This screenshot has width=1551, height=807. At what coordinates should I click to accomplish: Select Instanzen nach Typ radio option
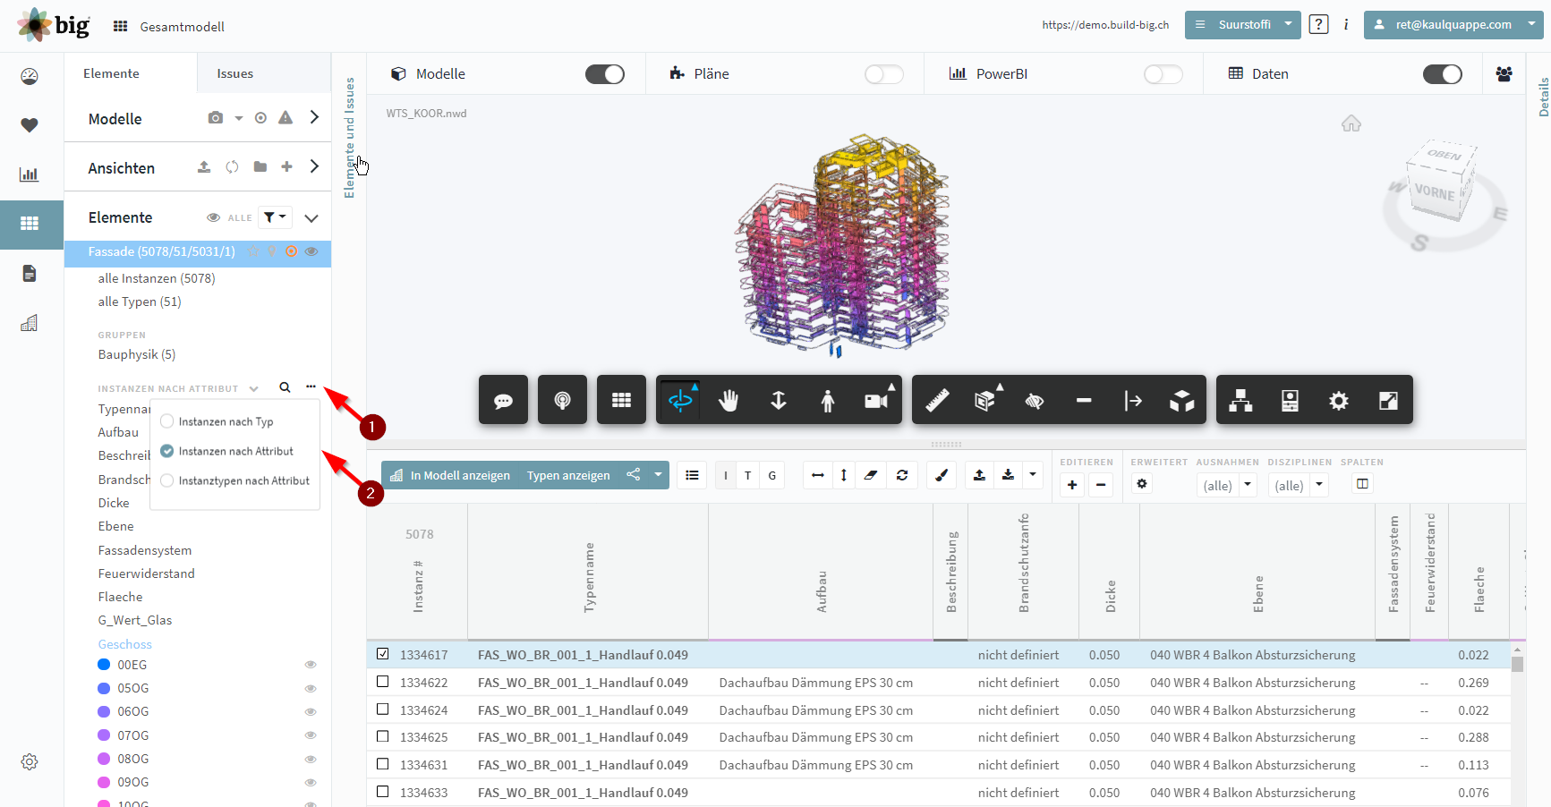pos(167,421)
